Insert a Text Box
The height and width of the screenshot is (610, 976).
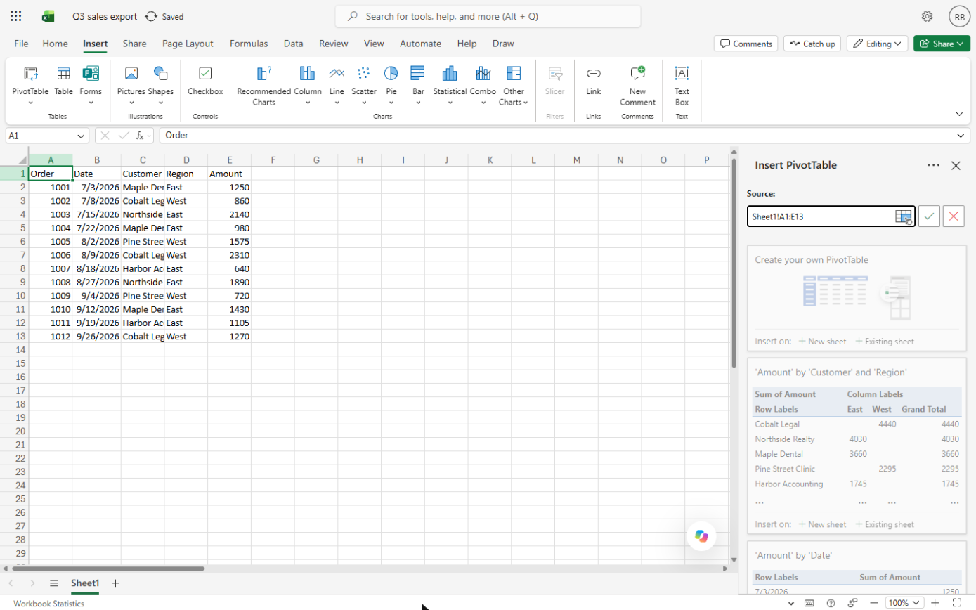682,85
